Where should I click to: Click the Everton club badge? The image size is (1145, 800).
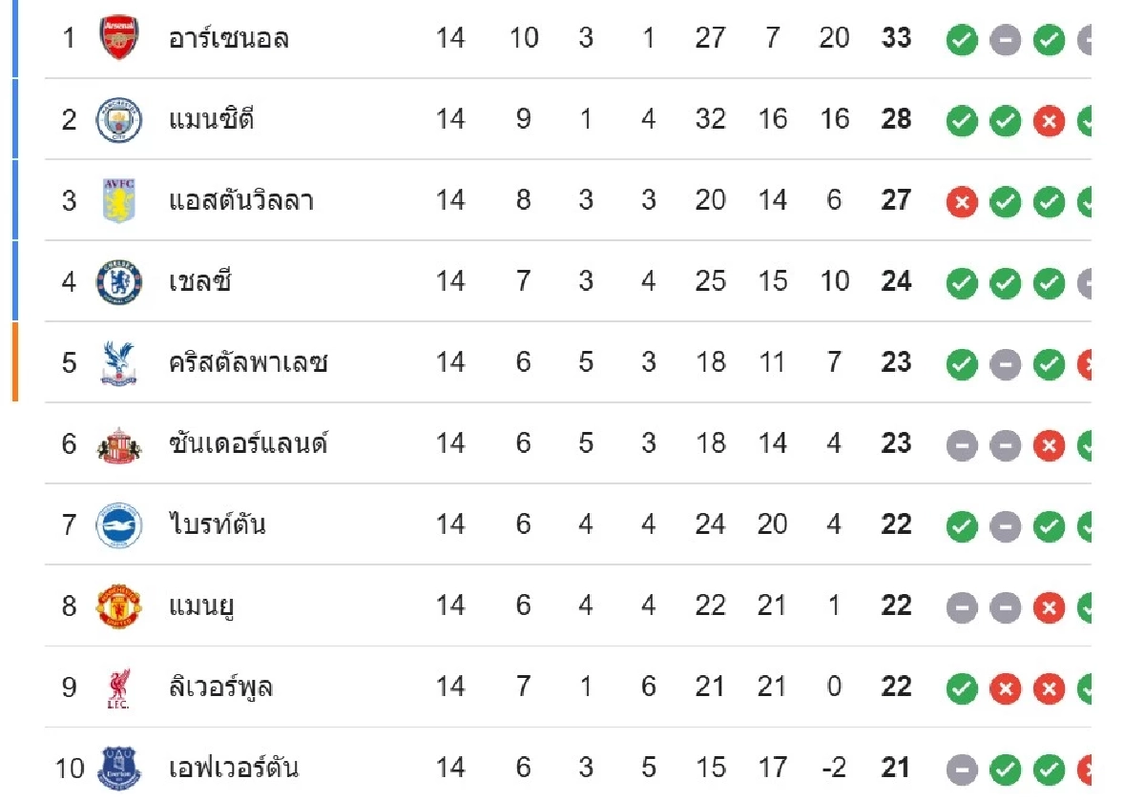pyautogui.click(x=119, y=769)
